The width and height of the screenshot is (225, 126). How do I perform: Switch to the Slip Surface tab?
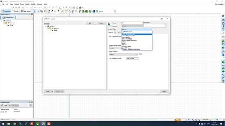pos(118,33)
